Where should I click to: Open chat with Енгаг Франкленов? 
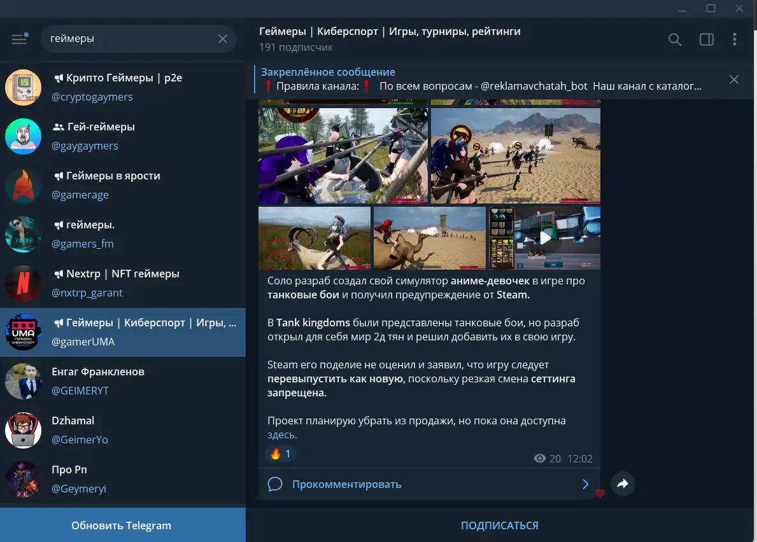pyautogui.click(x=123, y=381)
